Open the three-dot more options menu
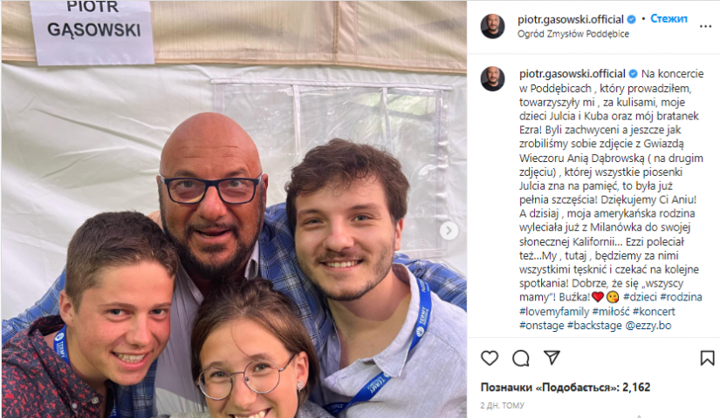The width and height of the screenshot is (720, 418). (705, 27)
